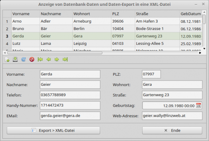Focus the EMail text field

(x=70, y=116)
